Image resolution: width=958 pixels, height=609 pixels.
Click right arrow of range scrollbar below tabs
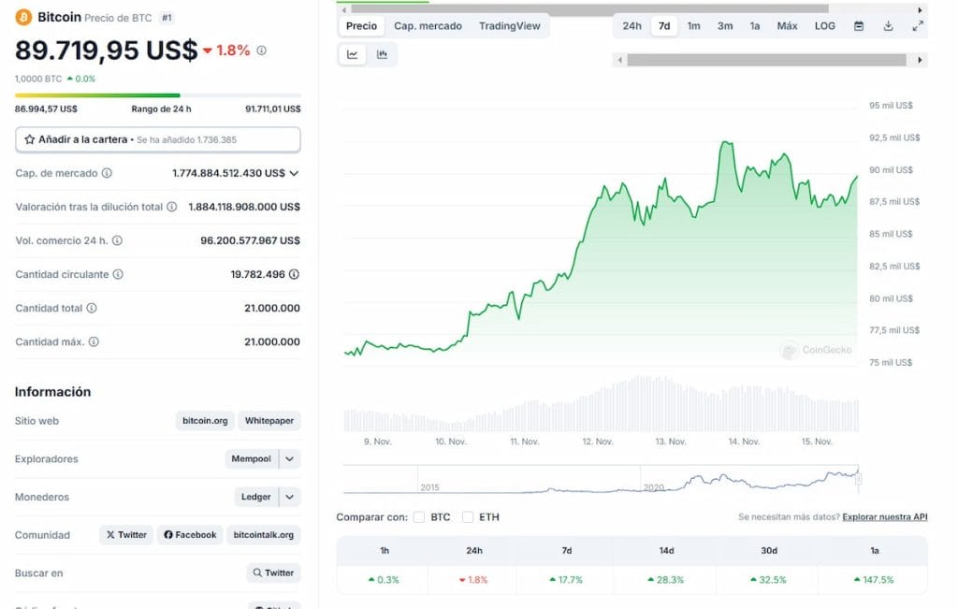click(921, 60)
